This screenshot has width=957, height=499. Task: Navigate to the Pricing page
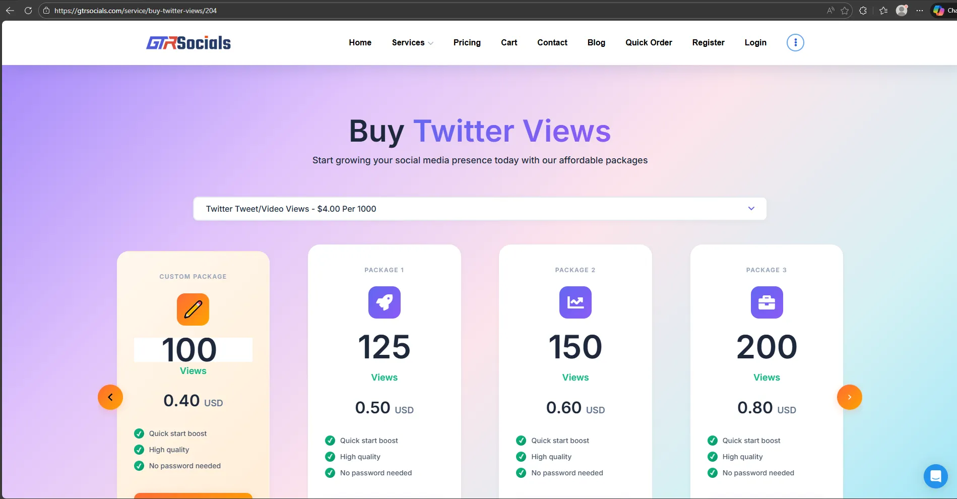coord(467,42)
